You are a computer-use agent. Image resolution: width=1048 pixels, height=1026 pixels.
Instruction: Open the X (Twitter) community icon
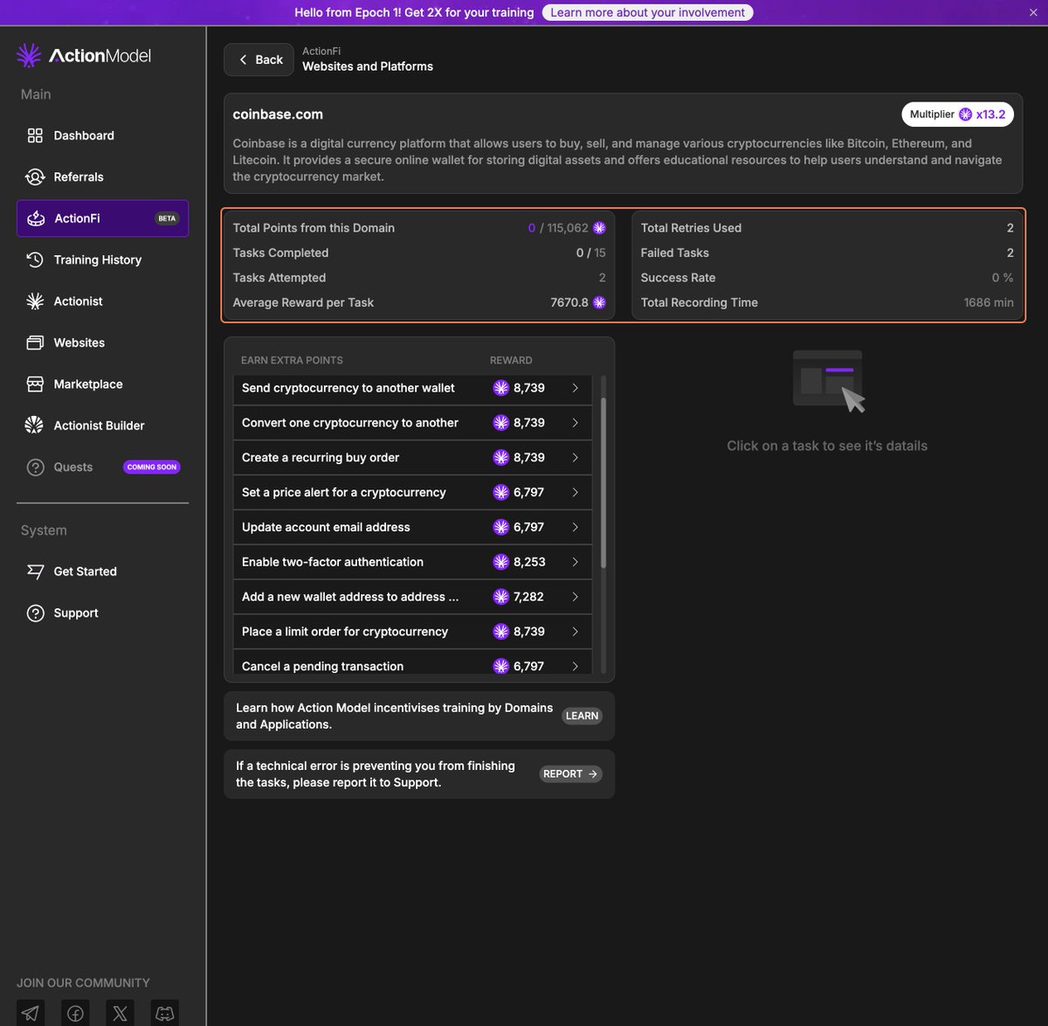(x=120, y=1013)
